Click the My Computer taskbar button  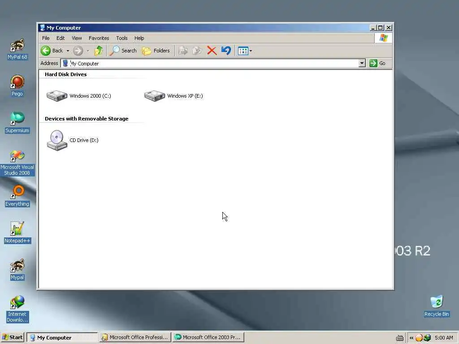click(x=62, y=337)
